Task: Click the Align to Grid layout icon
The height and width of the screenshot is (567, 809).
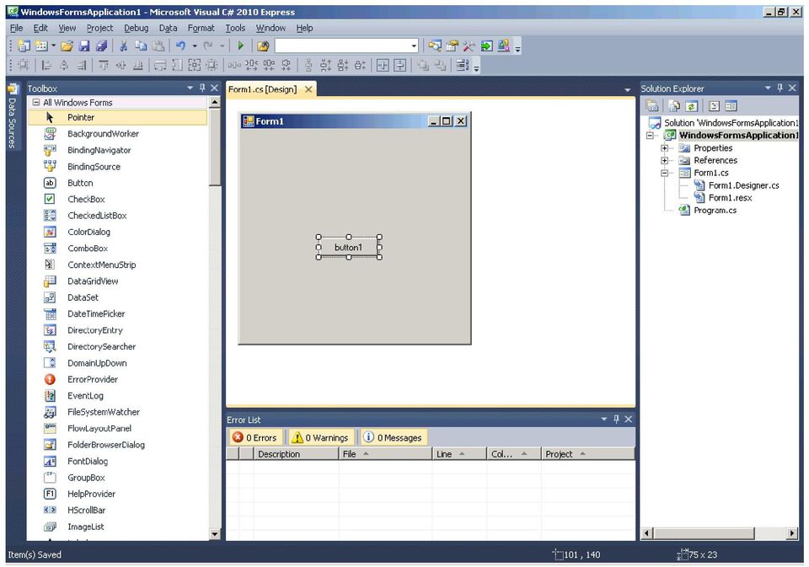Action: (x=24, y=65)
